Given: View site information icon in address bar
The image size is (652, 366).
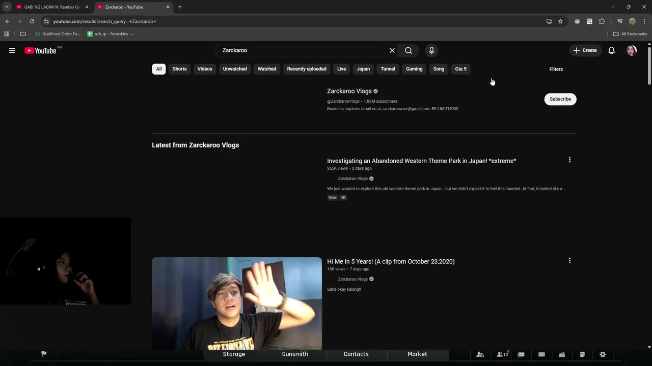Looking at the screenshot, I should (46, 21).
